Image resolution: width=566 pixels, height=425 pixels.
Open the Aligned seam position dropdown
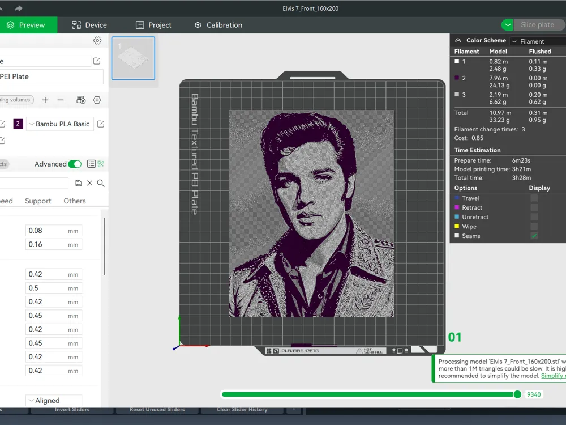(x=54, y=401)
